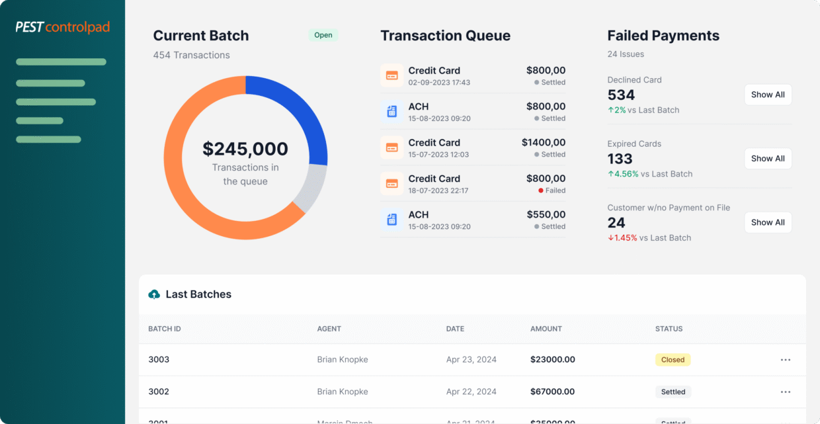Open the three-dot menu for batch 3002

(x=785, y=392)
